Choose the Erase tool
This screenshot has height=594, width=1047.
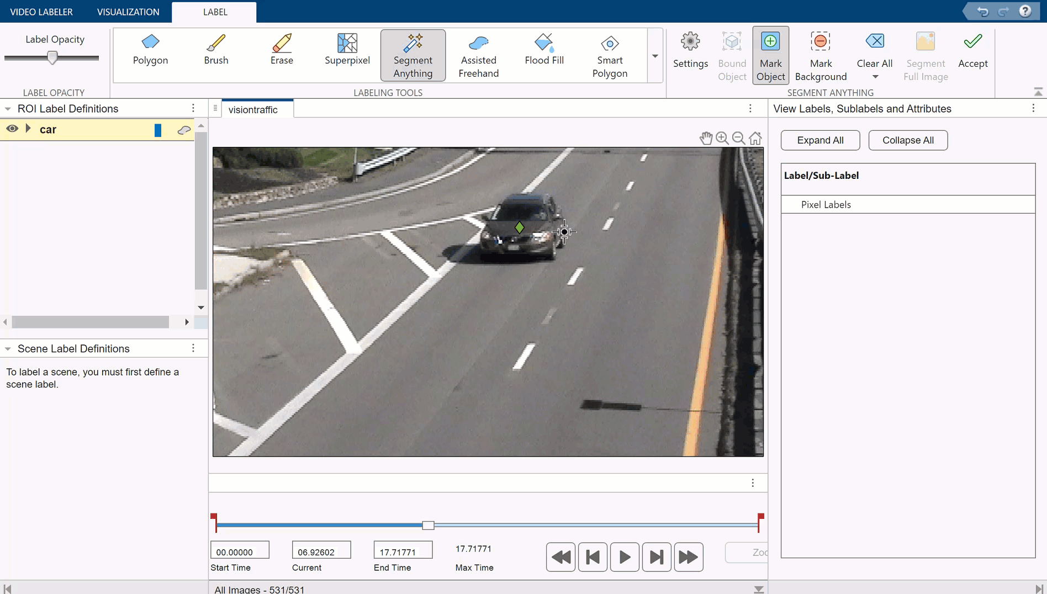tap(282, 50)
